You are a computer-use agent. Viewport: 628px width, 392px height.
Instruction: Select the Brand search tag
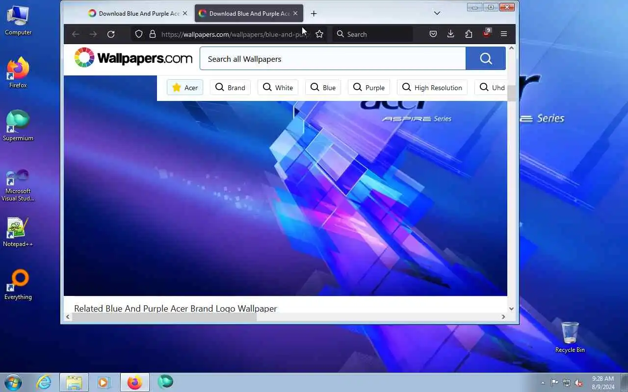(231, 88)
